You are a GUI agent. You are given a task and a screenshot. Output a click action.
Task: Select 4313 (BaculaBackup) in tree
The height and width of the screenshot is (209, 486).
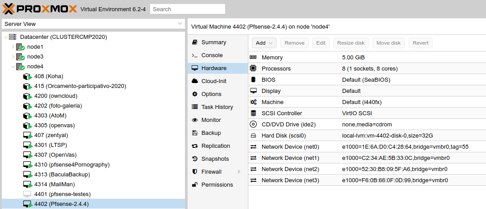tap(93, 175)
